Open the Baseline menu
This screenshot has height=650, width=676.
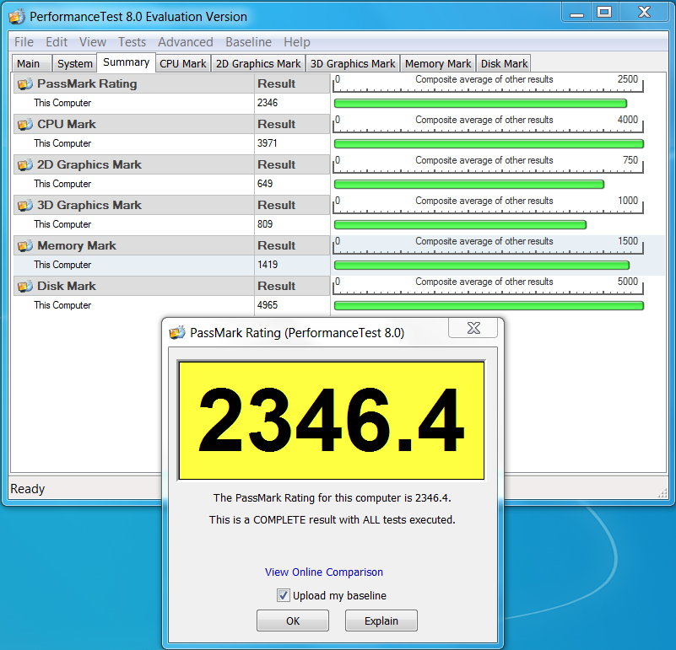tap(248, 42)
